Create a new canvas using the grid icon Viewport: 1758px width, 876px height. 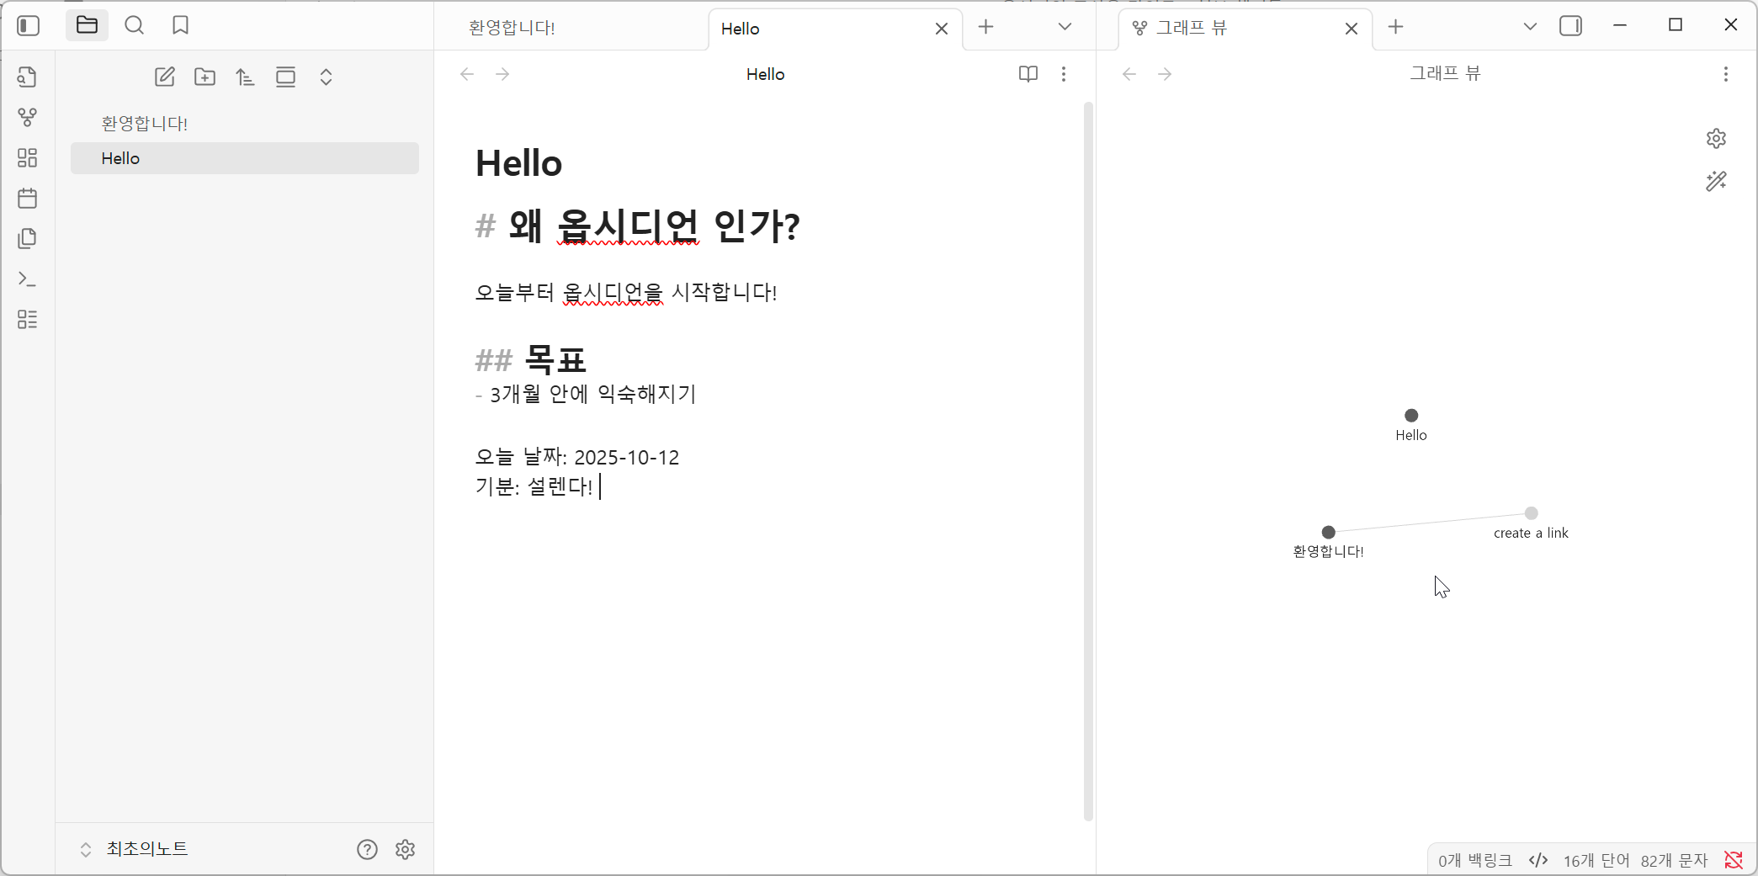pyautogui.click(x=28, y=157)
